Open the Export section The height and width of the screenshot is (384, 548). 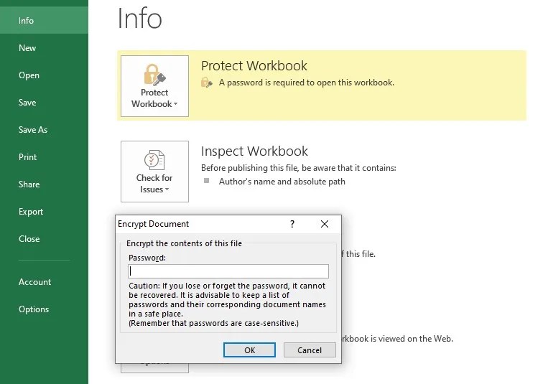coord(44,212)
